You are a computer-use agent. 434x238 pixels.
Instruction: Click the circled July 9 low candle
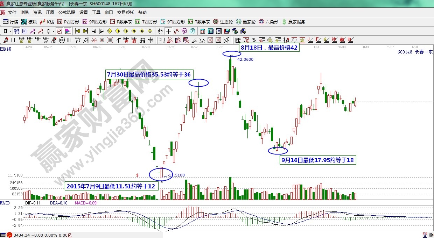pos(161,173)
